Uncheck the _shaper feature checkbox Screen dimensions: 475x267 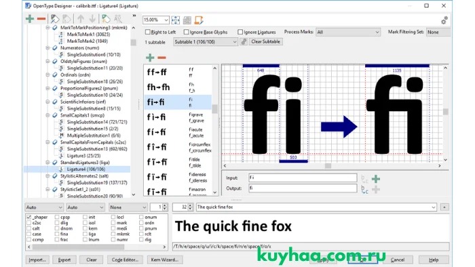click(28, 217)
